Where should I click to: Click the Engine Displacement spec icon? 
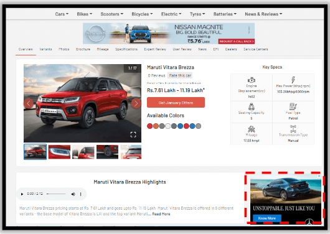tap(252, 80)
